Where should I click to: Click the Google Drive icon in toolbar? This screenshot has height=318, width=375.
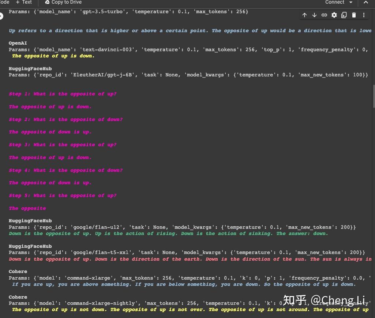(47, 2)
